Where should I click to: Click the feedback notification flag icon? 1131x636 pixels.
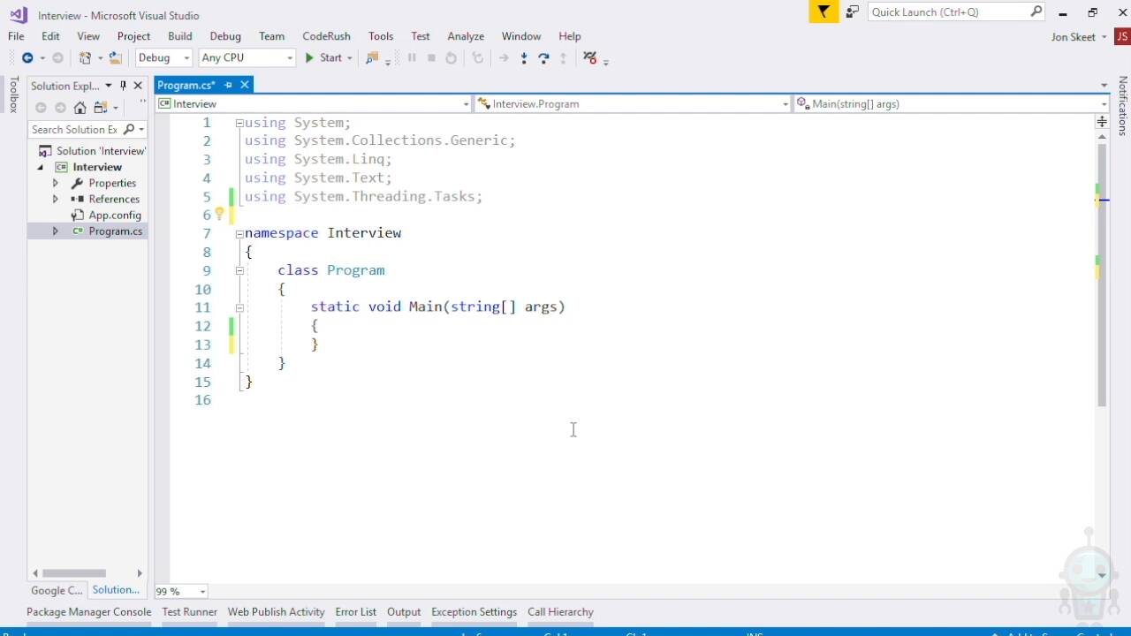(824, 12)
